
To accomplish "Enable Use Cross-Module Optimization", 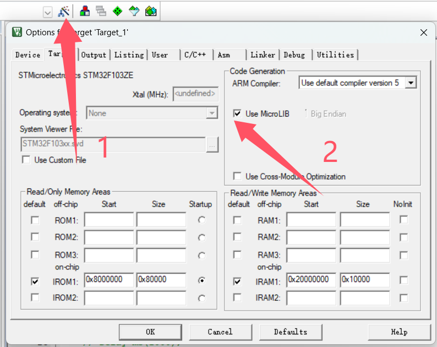I will (237, 177).
